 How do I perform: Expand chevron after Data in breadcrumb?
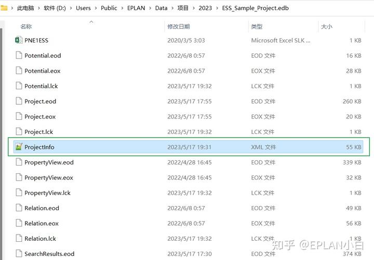[x=172, y=8]
